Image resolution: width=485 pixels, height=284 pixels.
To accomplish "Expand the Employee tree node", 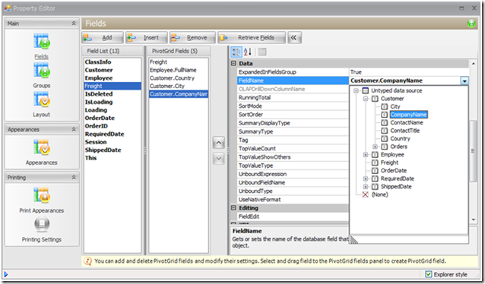I will tap(366, 154).
